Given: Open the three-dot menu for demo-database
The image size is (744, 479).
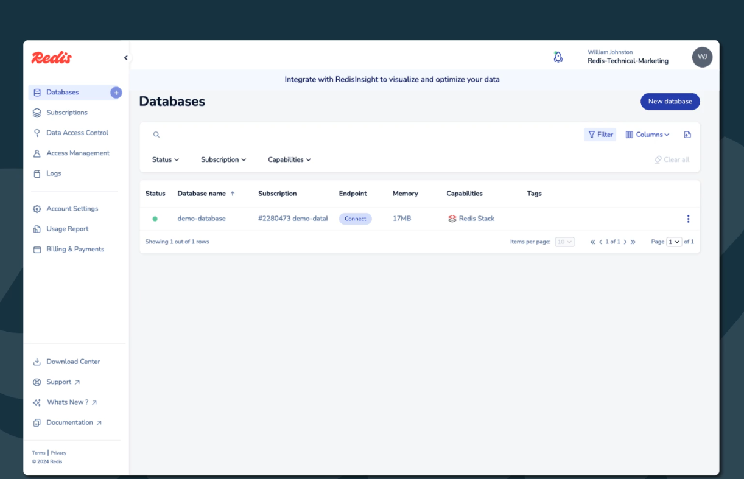Looking at the screenshot, I should (x=688, y=219).
